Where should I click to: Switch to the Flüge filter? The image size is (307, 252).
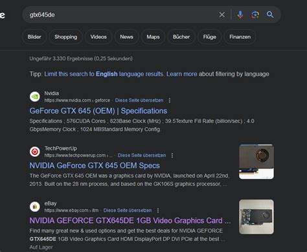pos(209,37)
